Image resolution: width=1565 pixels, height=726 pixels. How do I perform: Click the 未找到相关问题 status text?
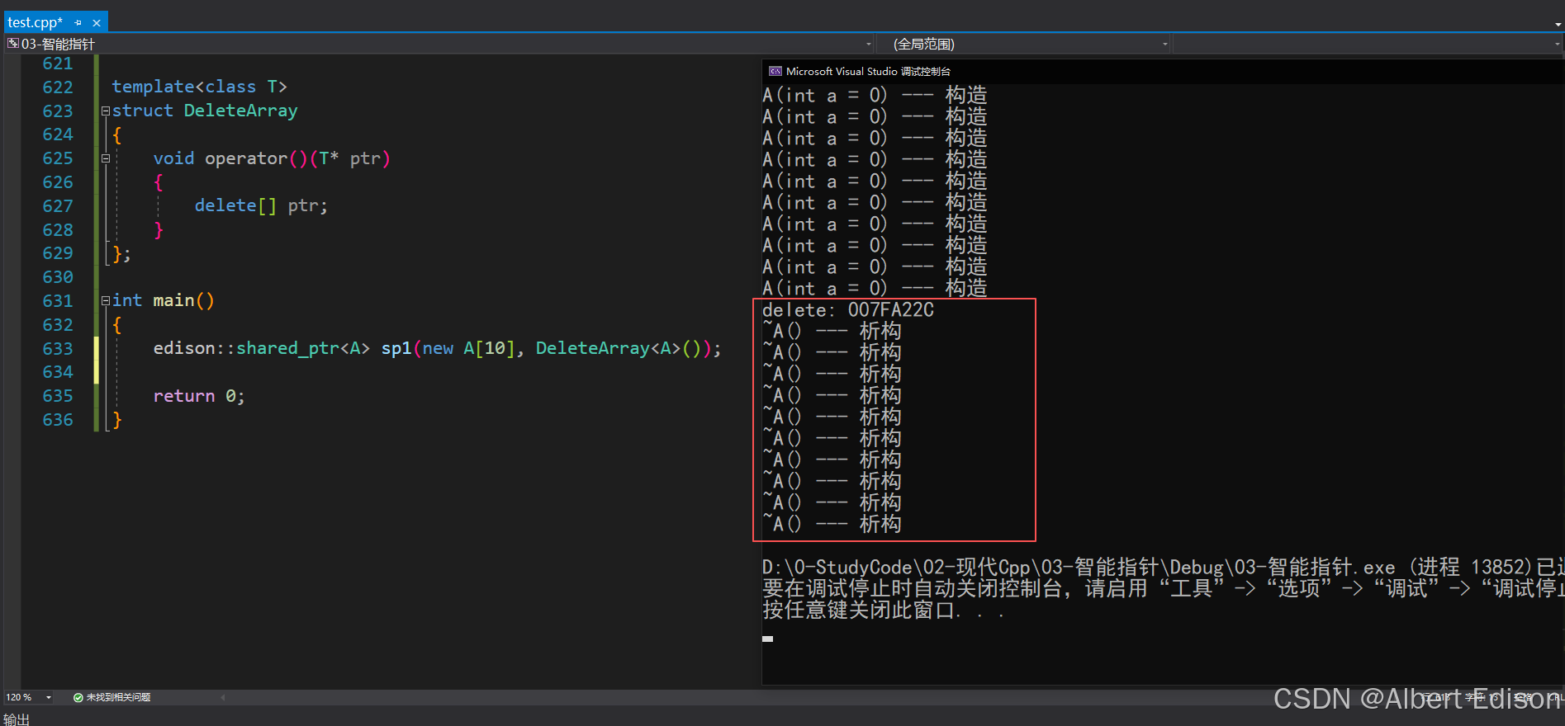pos(118,698)
